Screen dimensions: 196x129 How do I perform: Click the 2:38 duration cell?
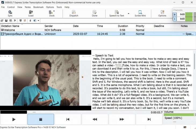point(122,34)
